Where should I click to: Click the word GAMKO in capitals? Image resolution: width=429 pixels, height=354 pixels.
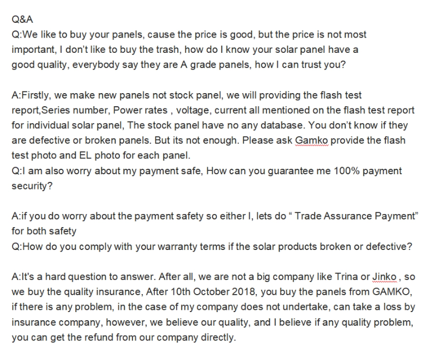point(391,292)
